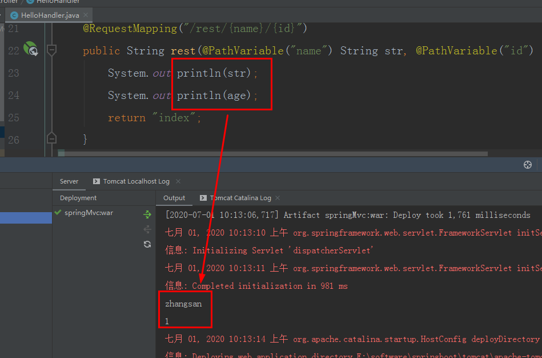
Task: Switch to the Server tab
Action: [69, 181]
